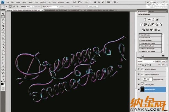Select the Clone Stamp tool
The image size is (169, 112).
tap(3, 38)
